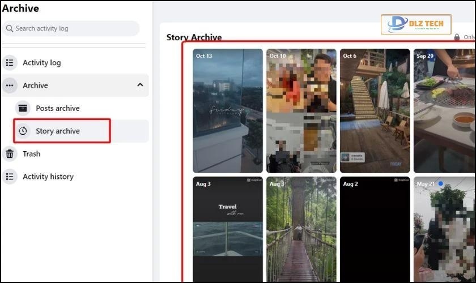Click the Archive page title
The width and height of the screenshot is (476, 283).
20,8
